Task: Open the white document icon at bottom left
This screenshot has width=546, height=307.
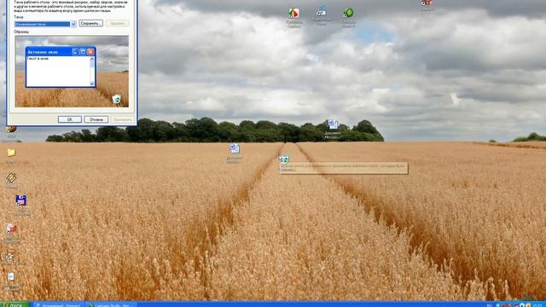Action: coord(11,277)
